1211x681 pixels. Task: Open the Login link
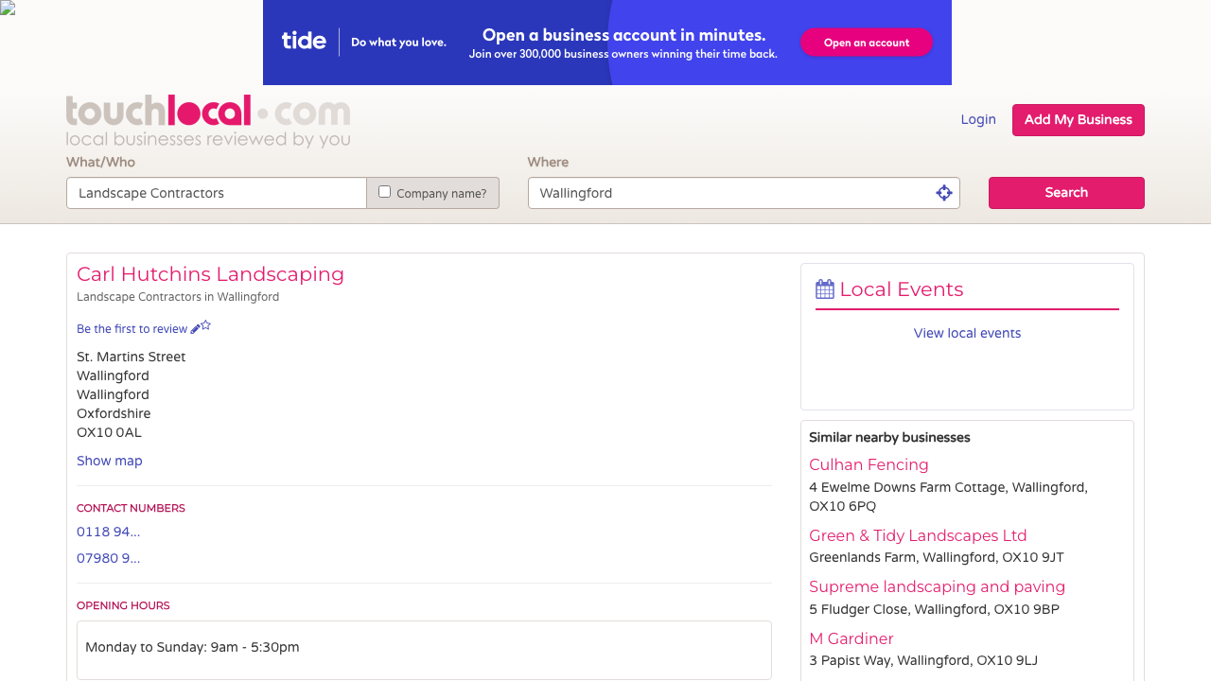pyautogui.click(x=978, y=120)
